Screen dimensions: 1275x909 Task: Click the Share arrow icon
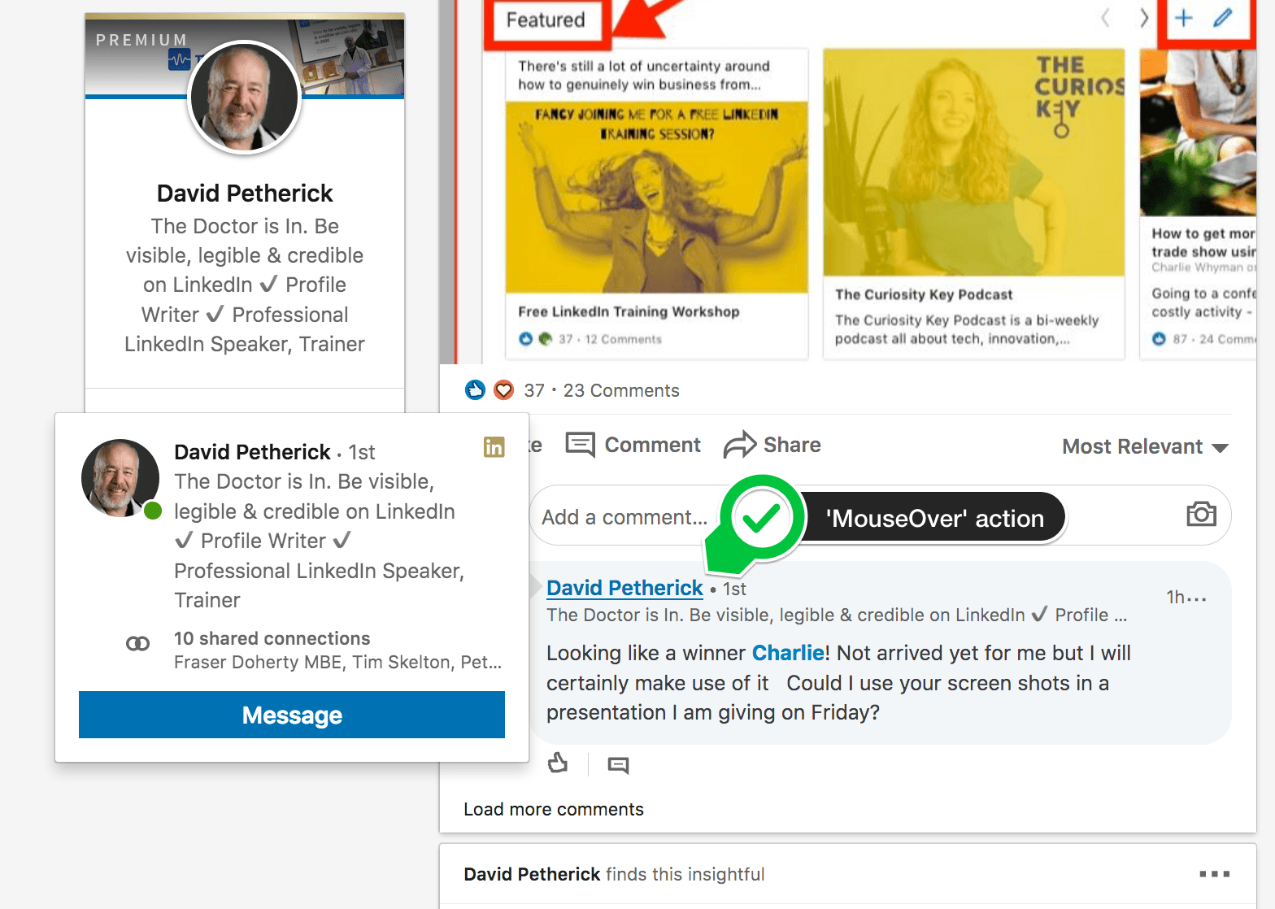click(739, 445)
